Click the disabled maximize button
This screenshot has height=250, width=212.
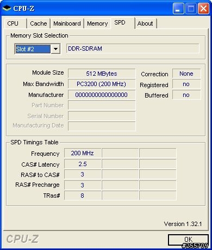(191, 8)
